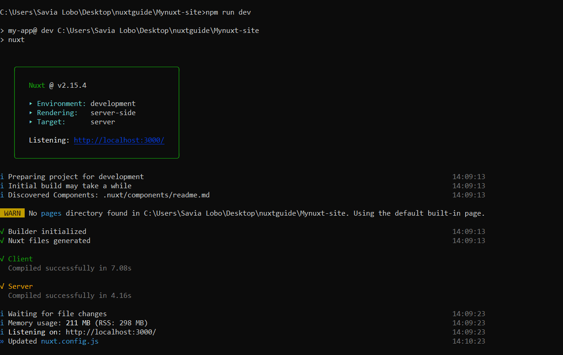The height and width of the screenshot is (355, 563).
Task: Click the arrow icon before Updated nuxt.config.js
Action: [2, 341]
